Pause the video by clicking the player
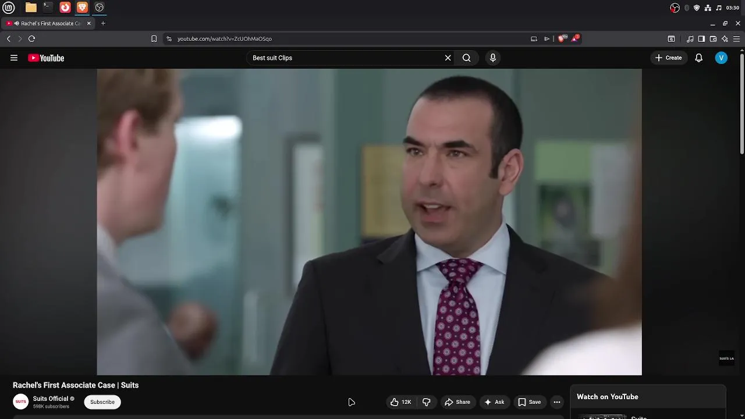Screen dimensions: 745x419 point(369,222)
